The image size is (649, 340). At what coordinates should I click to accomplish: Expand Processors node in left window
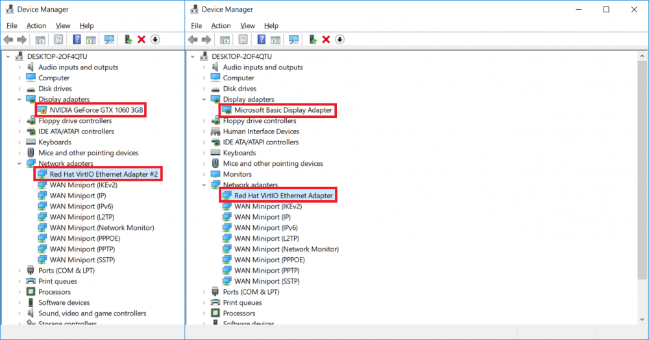point(19,292)
